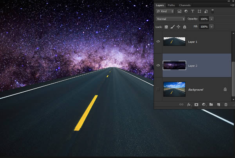Add a layer style via fx
235x158 pixels.
[x=189, y=105]
